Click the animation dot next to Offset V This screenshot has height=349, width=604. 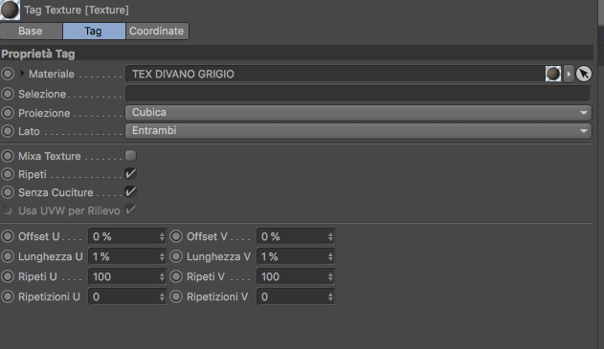(176, 236)
